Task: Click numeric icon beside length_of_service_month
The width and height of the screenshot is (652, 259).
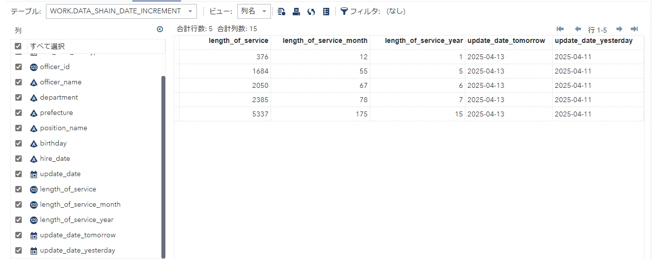Action: [x=34, y=205]
